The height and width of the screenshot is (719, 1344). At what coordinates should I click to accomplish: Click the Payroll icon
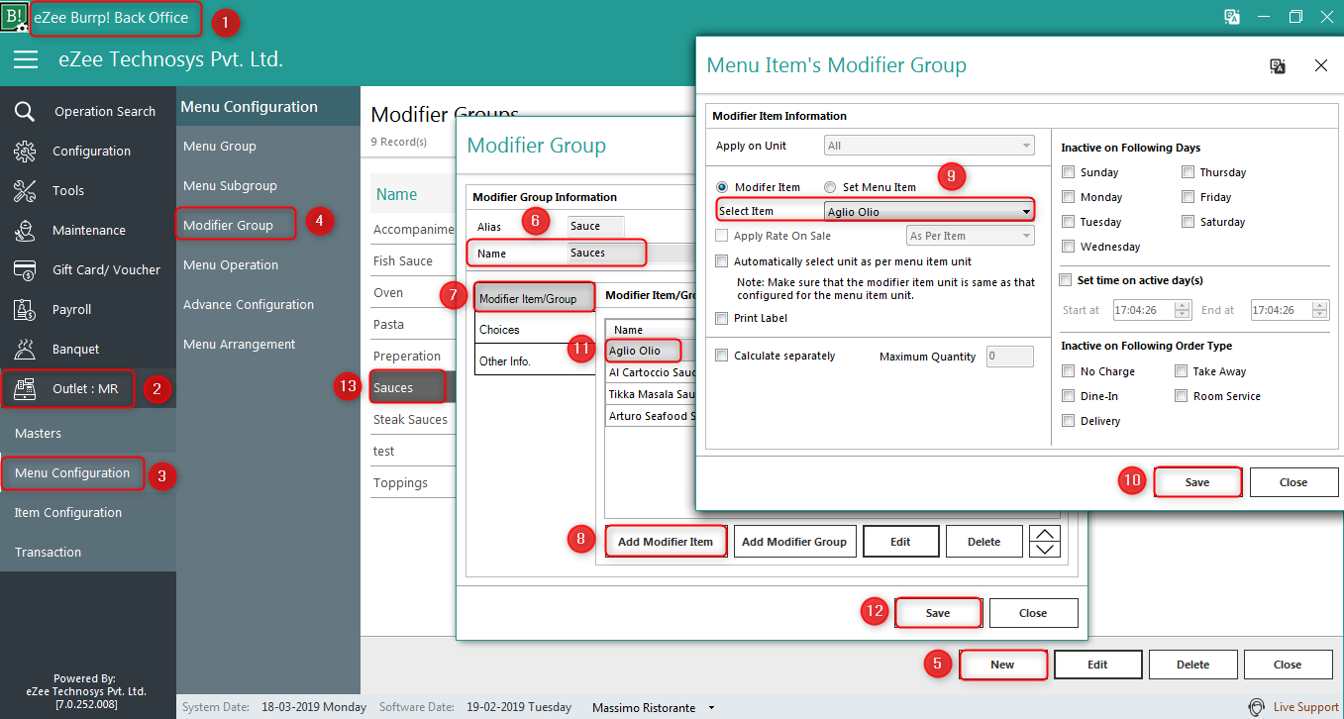click(x=25, y=309)
